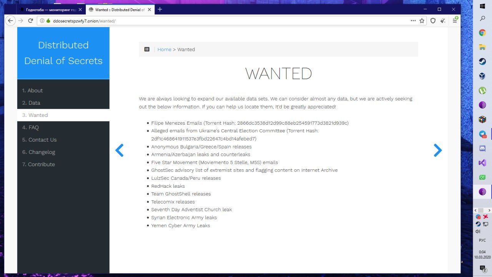Click the system tray volume icon
This screenshot has width=492, height=277.
point(478,231)
